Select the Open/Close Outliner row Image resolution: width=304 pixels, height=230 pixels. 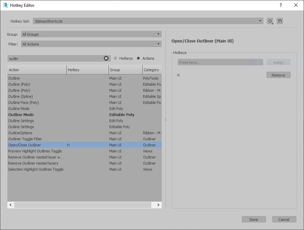(85, 145)
